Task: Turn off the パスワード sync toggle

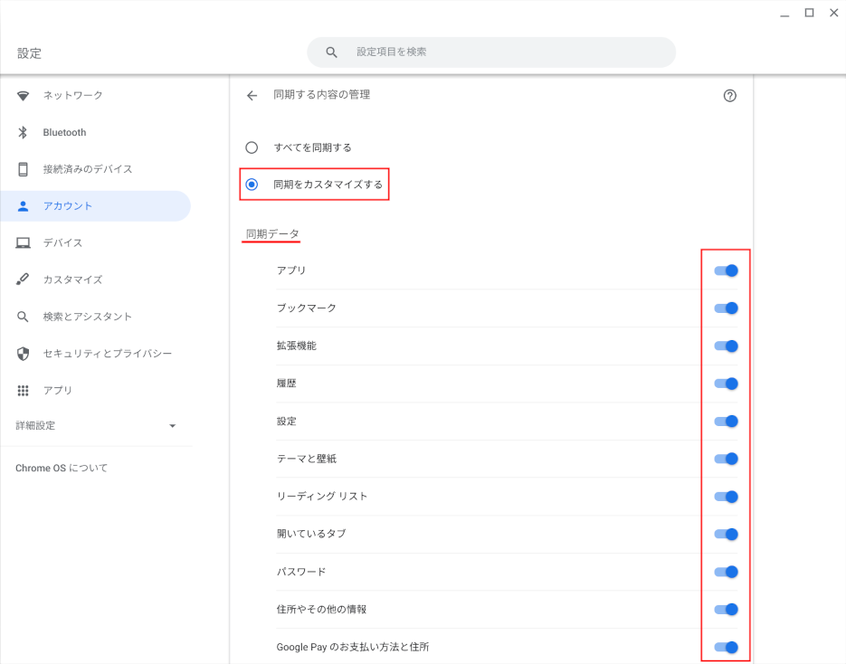Action: tap(726, 572)
